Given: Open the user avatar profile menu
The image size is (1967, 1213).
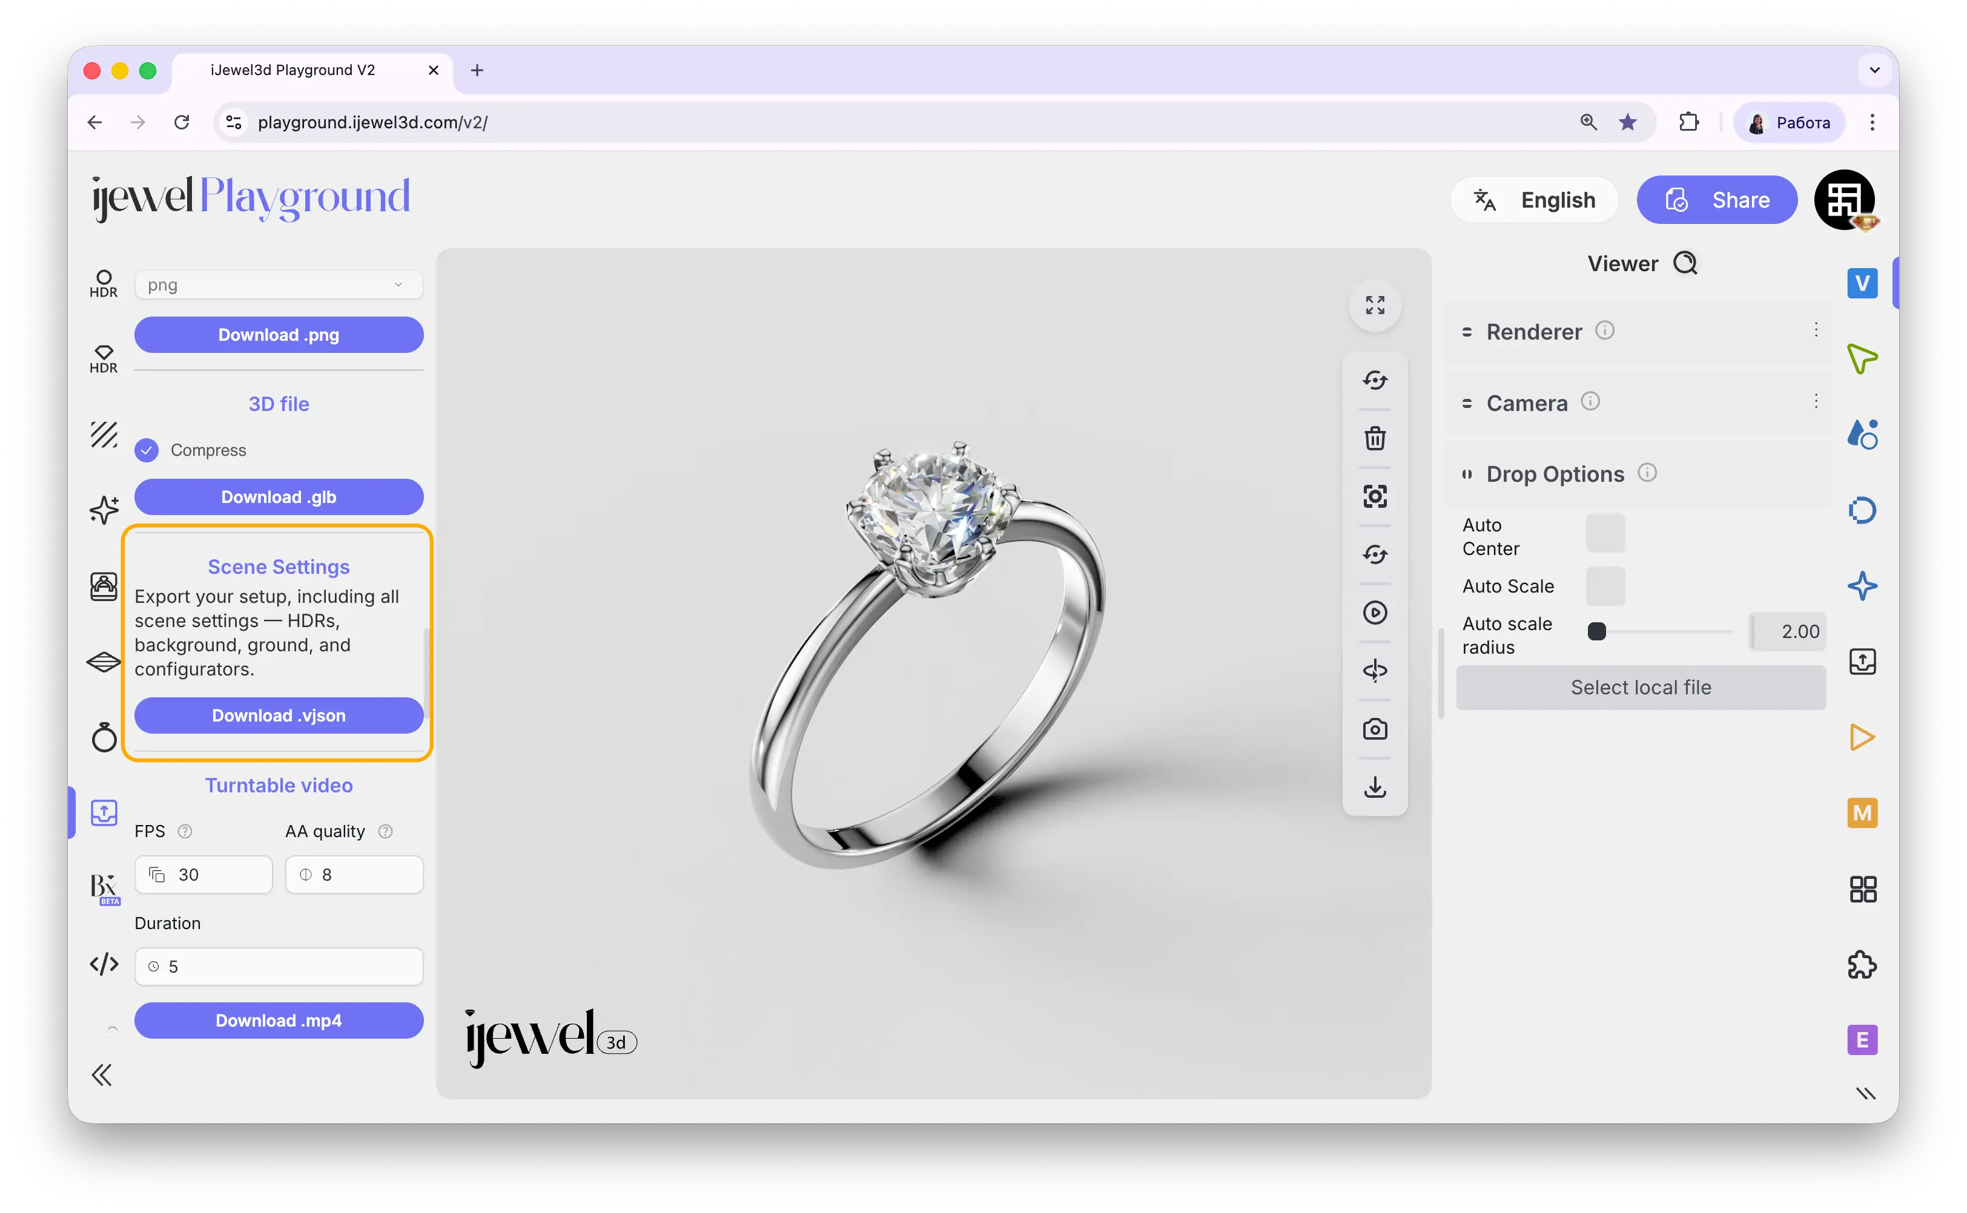Looking at the screenshot, I should (1844, 200).
